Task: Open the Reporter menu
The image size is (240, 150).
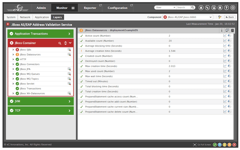Action: coord(90,8)
